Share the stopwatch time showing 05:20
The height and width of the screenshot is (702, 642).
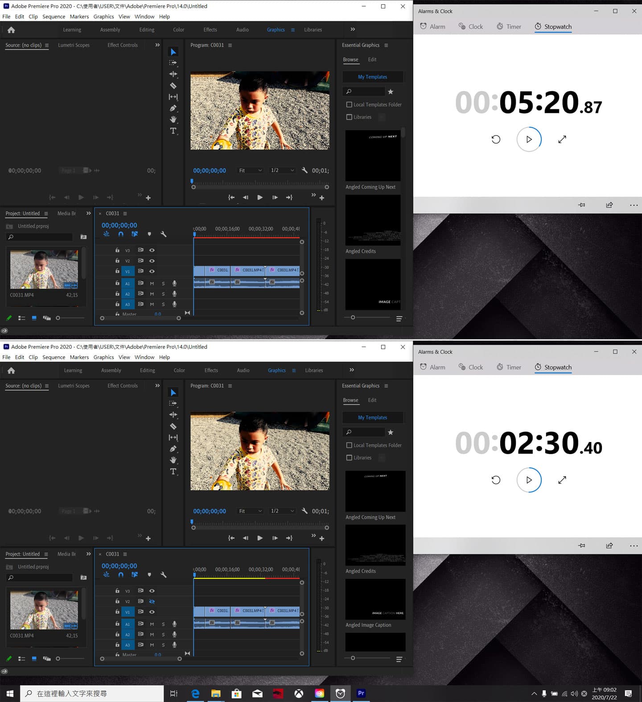click(609, 205)
